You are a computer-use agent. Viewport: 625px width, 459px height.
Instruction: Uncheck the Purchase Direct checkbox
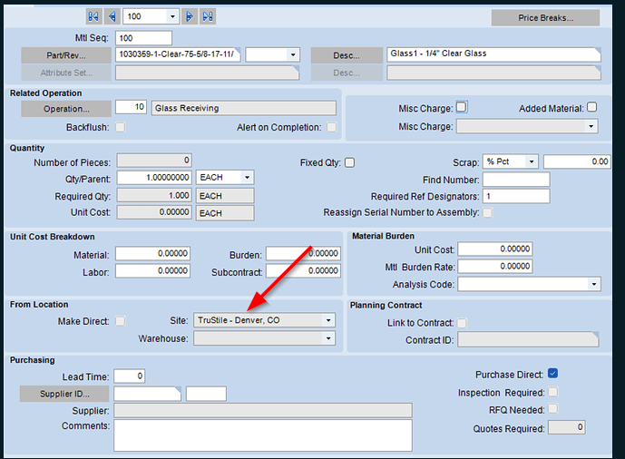[x=553, y=374]
